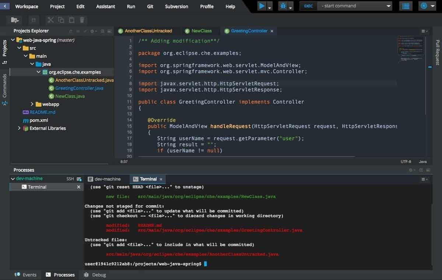This screenshot has height=280, width=442.
Task: Run the project with the green play icon
Action: pyautogui.click(x=262, y=6)
